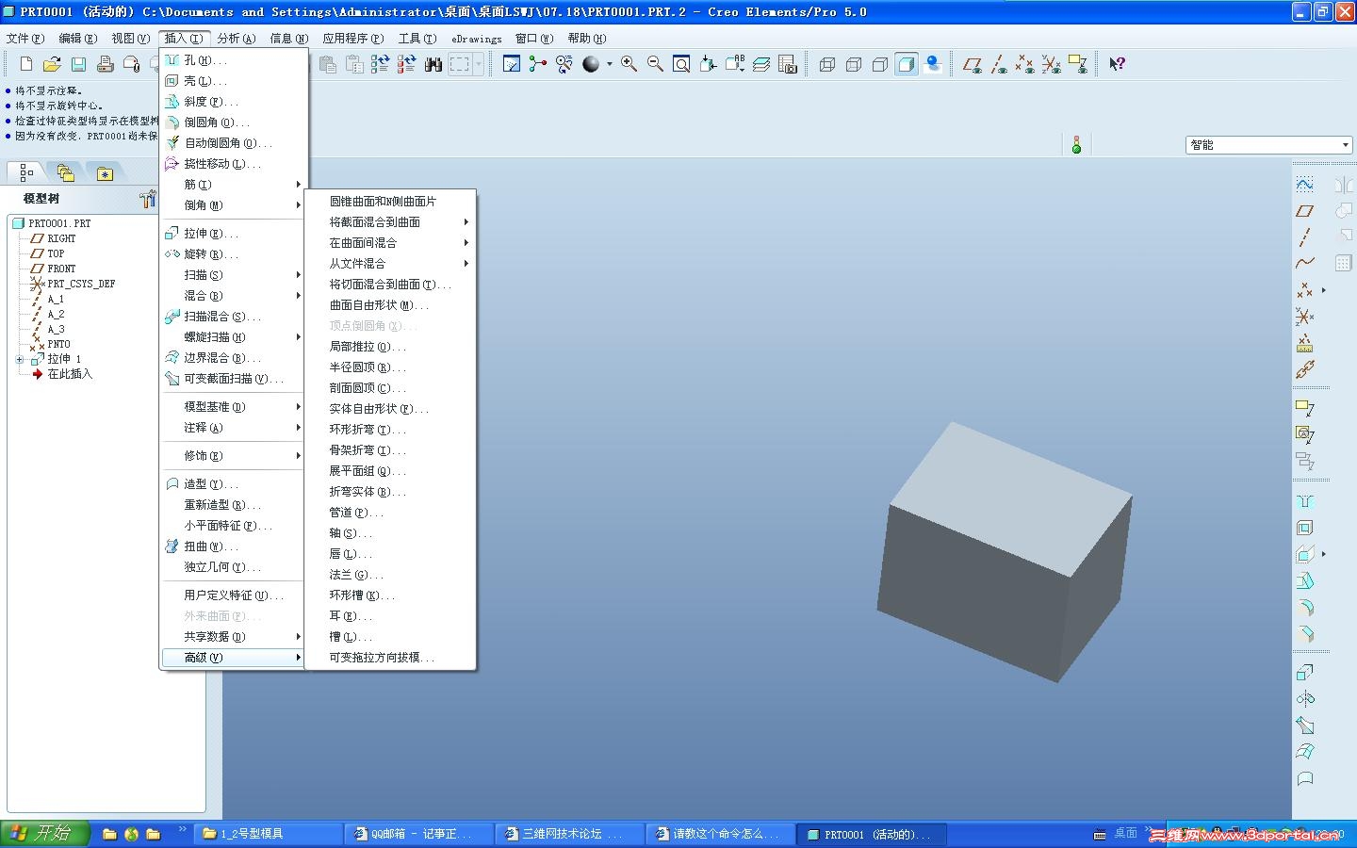1357x848 pixels.
Task: Zoom in with the plus magnifier icon
Action: (x=629, y=64)
